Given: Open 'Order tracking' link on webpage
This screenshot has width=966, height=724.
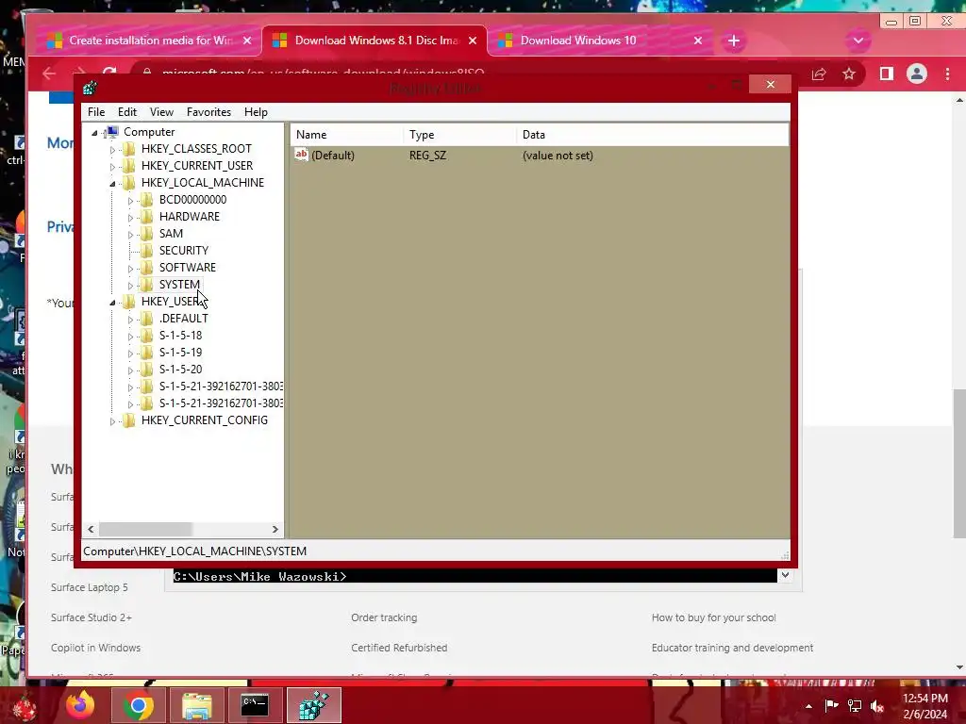Looking at the screenshot, I should click(x=384, y=617).
